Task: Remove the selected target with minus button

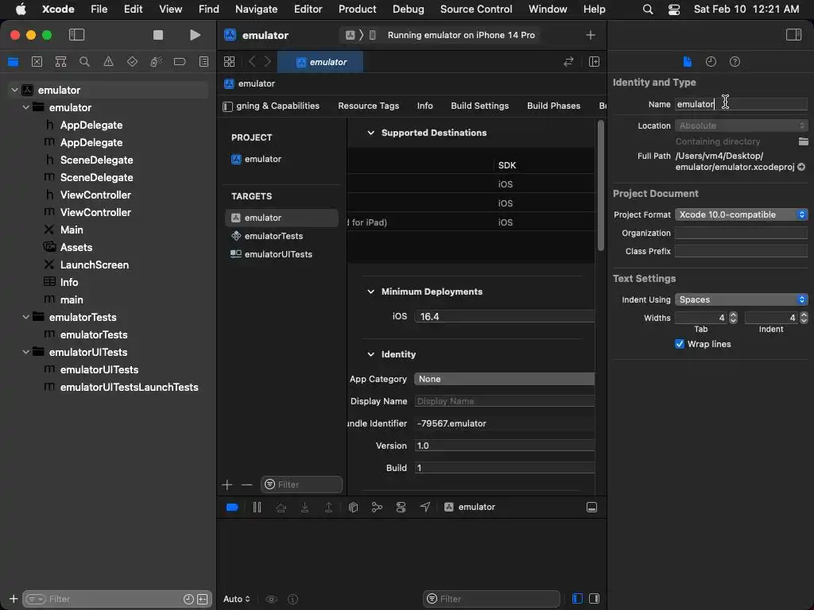Action: pyautogui.click(x=246, y=485)
